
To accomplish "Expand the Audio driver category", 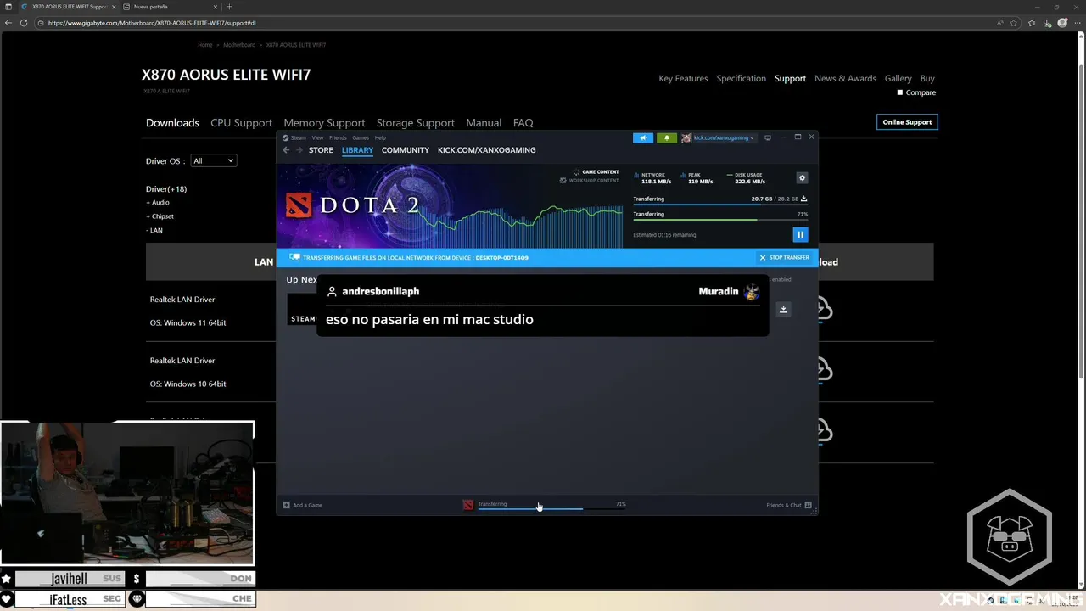I will click(158, 203).
